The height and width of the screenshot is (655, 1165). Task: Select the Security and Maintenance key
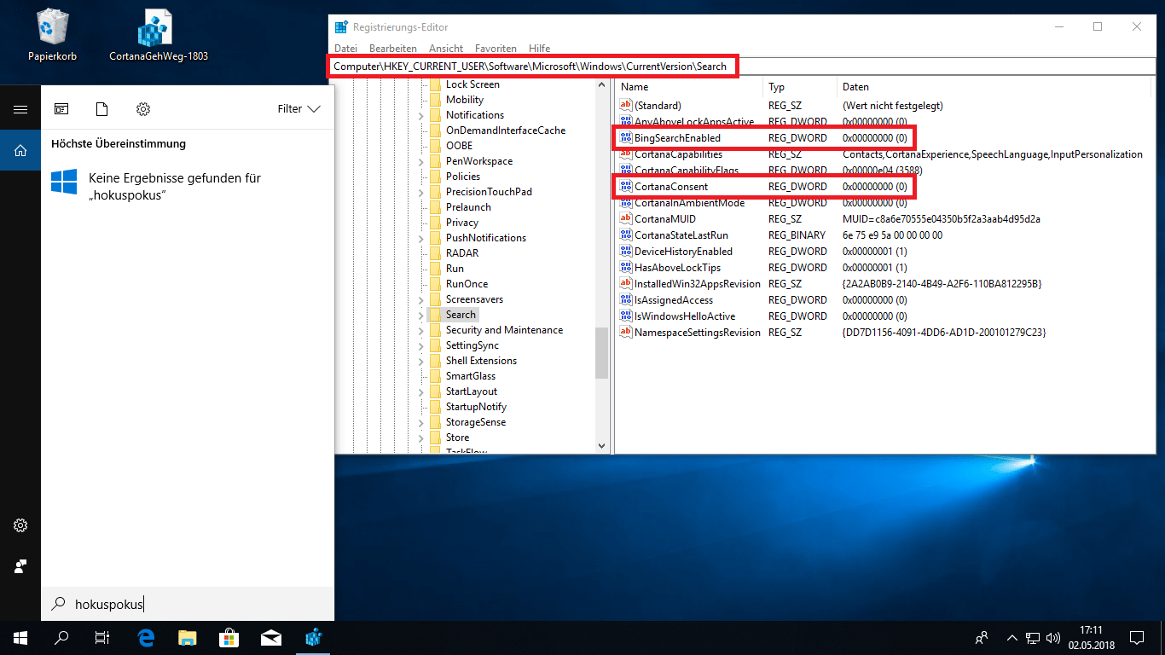504,330
